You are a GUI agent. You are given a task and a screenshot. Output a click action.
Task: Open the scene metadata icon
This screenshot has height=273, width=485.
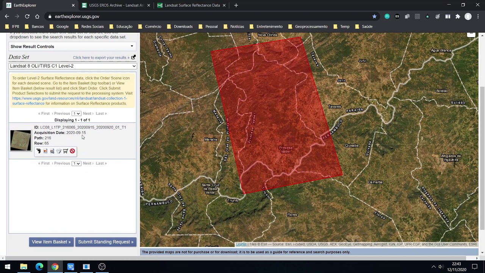point(59,151)
